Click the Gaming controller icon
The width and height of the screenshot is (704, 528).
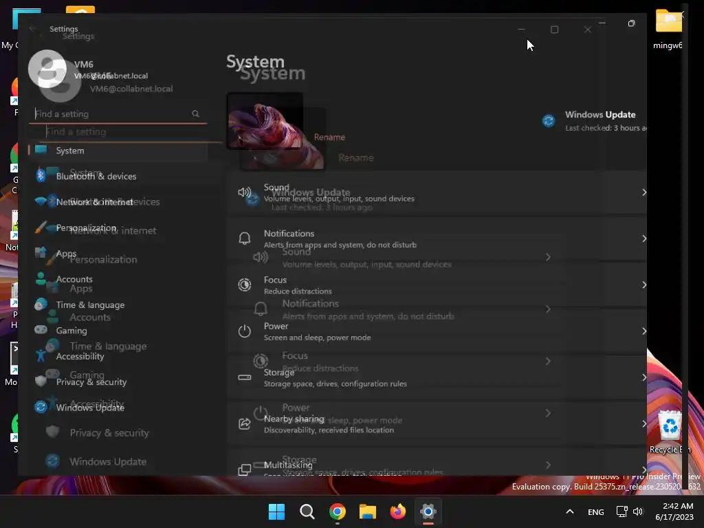point(41,329)
